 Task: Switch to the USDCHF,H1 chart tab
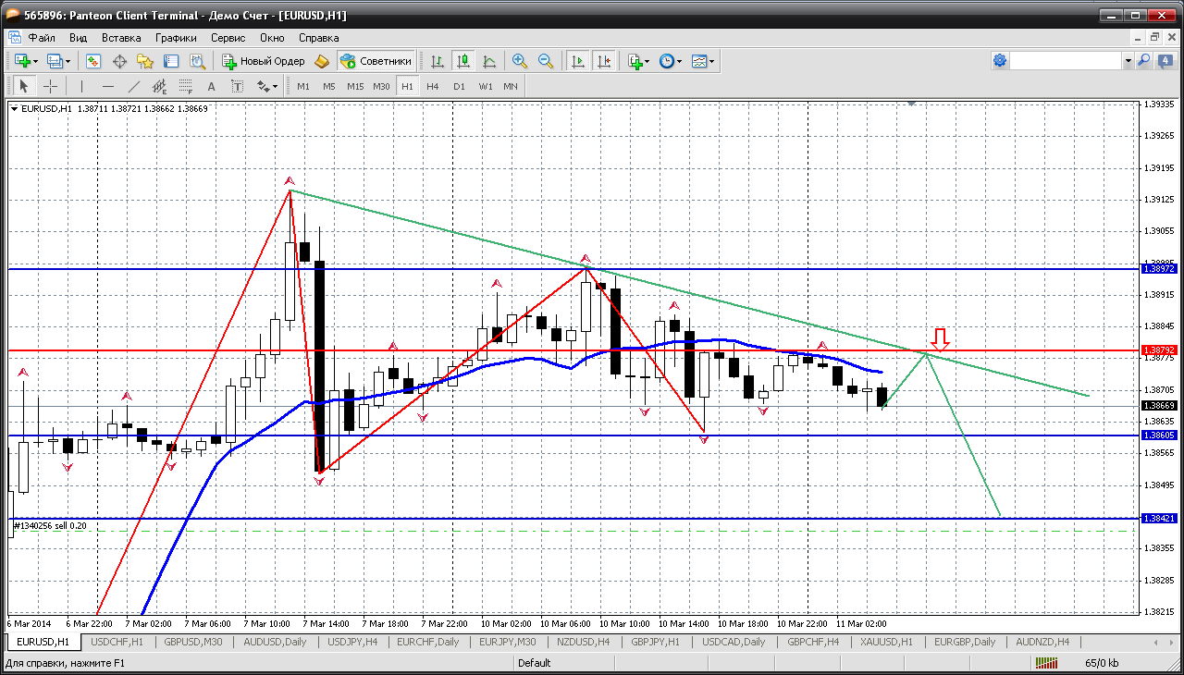[117, 642]
